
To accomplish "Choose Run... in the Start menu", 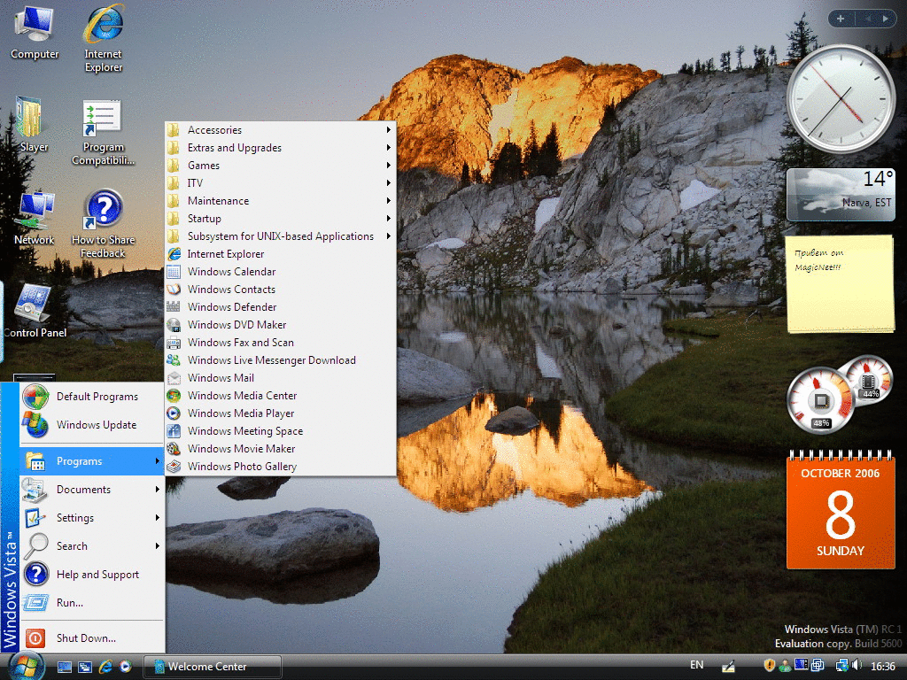I will pos(92,602).
